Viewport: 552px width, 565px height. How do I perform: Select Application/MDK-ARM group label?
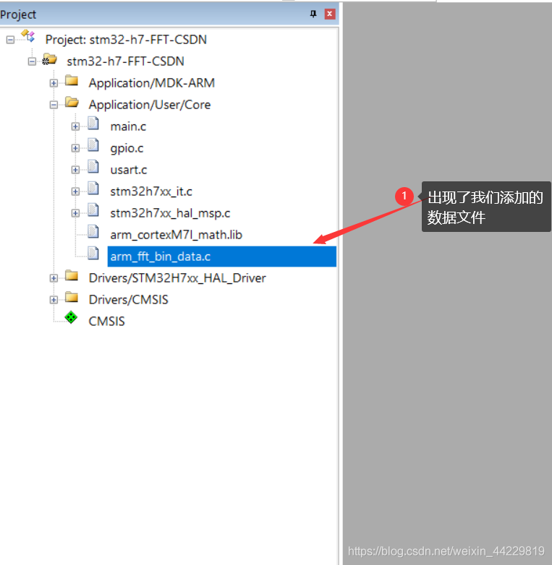pos(152,83)
